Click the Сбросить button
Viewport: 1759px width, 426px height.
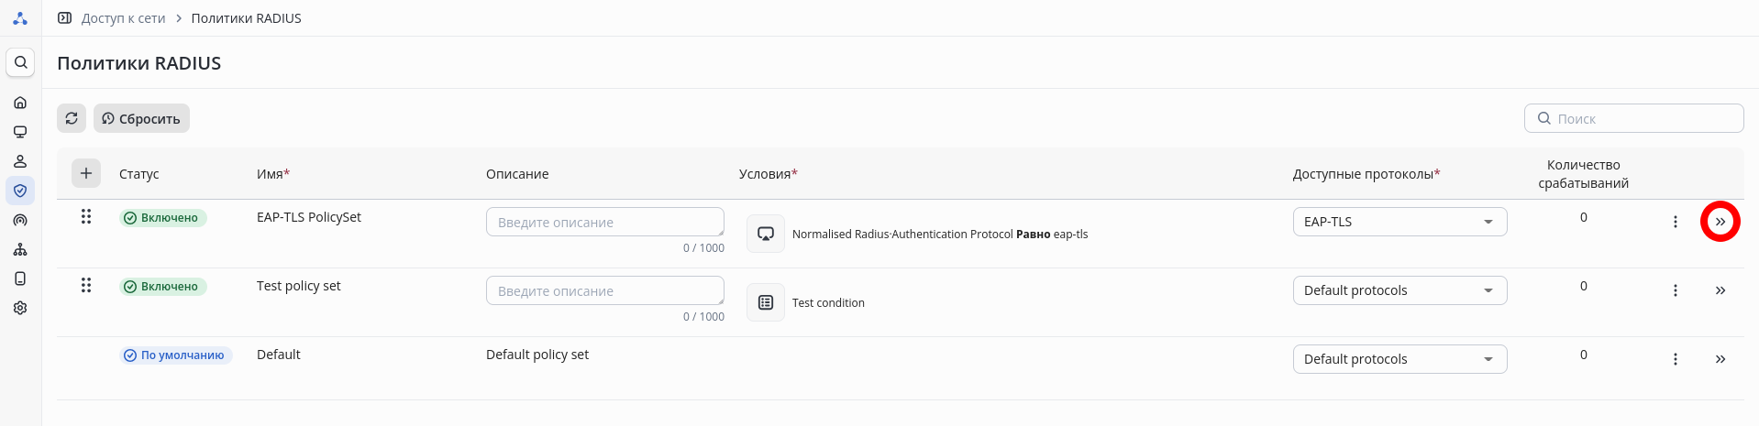pos(141,118)
